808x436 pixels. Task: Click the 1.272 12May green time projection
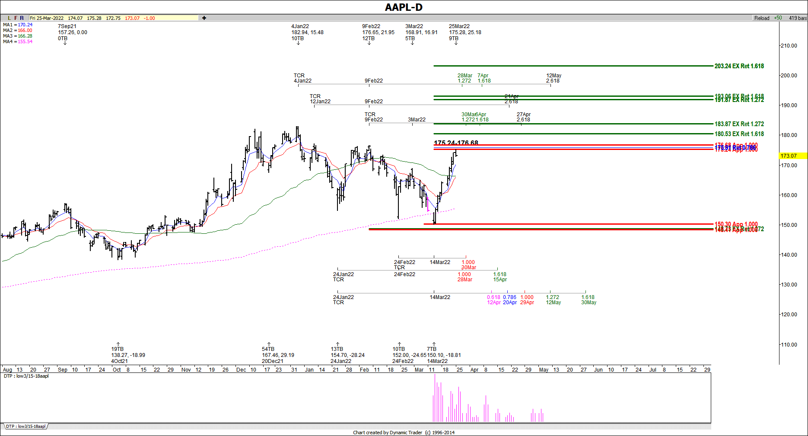[x=553, y=300]
